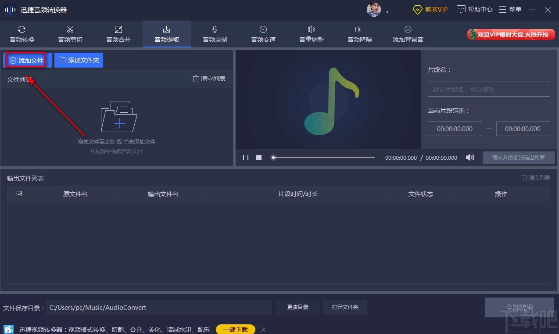Pause the audio preview
The width and height of the screenshot is (559, 334).
pos(245,157)
